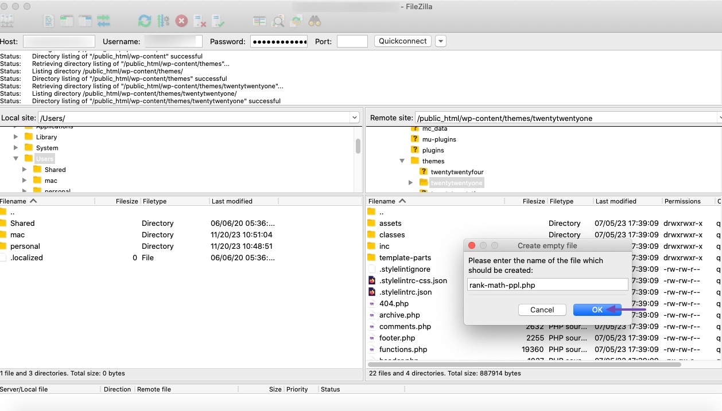Screen dimensions: 722x411
Task: Click .stylelintrc-css.json file icon
Action: click(371, 280)
